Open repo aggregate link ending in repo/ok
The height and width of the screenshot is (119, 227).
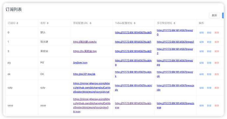pos(175,74)
